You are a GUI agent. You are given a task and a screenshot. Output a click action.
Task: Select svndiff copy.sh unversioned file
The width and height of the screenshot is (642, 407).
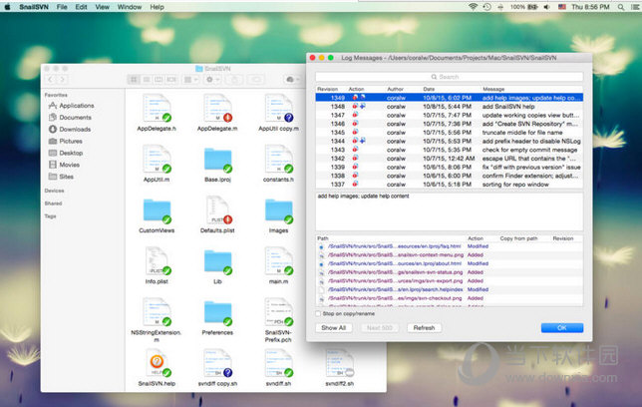pos(217,363)
